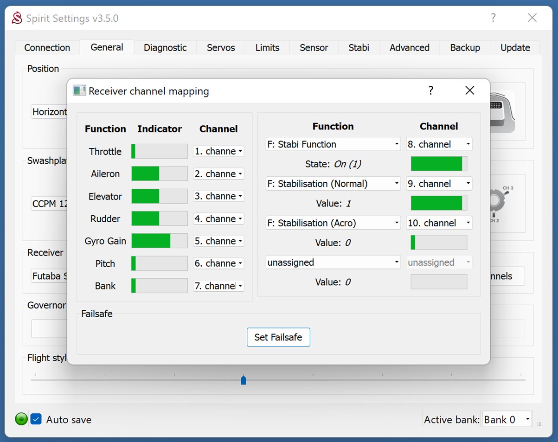Open the Throttle channel dropdown
Screen dimensions: 558x442
[218, 151]
